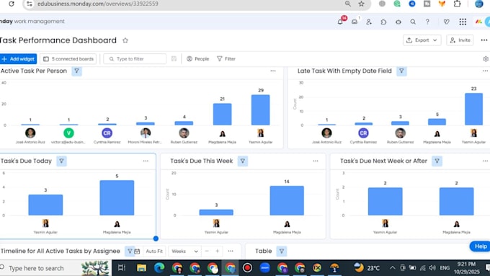Star the Task Performance Dashboard as favorite
Viewport: 490px width, 276px height.
[x=125, y=40]
